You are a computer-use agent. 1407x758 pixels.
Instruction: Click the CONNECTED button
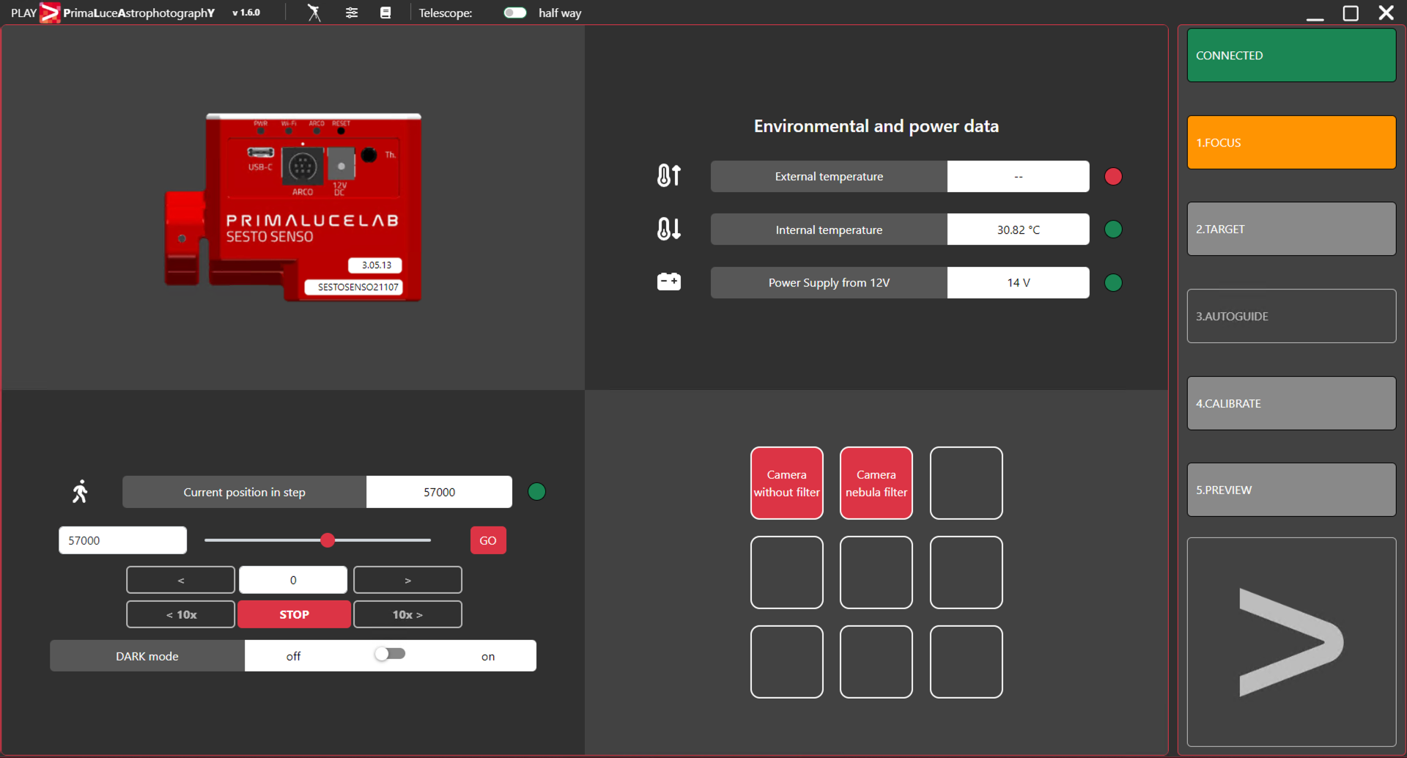click(1291, 55)
